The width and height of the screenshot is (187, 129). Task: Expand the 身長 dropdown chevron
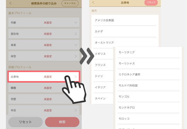[x=76, y=45]
